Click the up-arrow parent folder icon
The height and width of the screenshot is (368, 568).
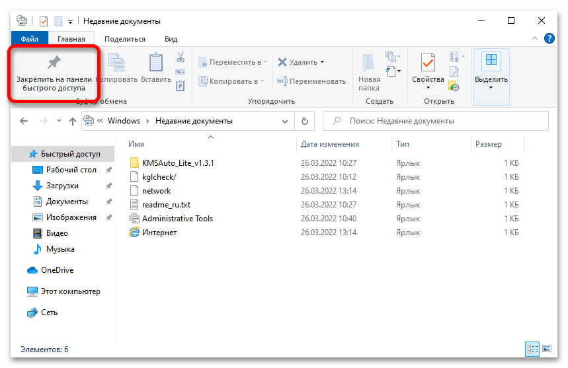point(73,121)
